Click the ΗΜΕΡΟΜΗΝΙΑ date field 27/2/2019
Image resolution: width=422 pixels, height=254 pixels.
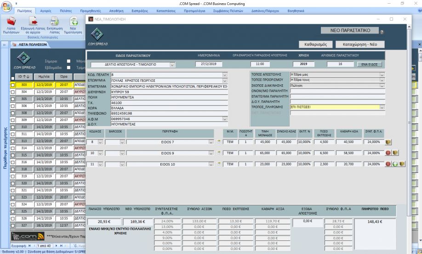[209, 64]
